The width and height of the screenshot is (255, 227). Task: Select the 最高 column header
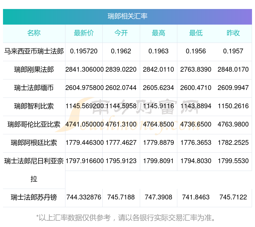[158, 33]
